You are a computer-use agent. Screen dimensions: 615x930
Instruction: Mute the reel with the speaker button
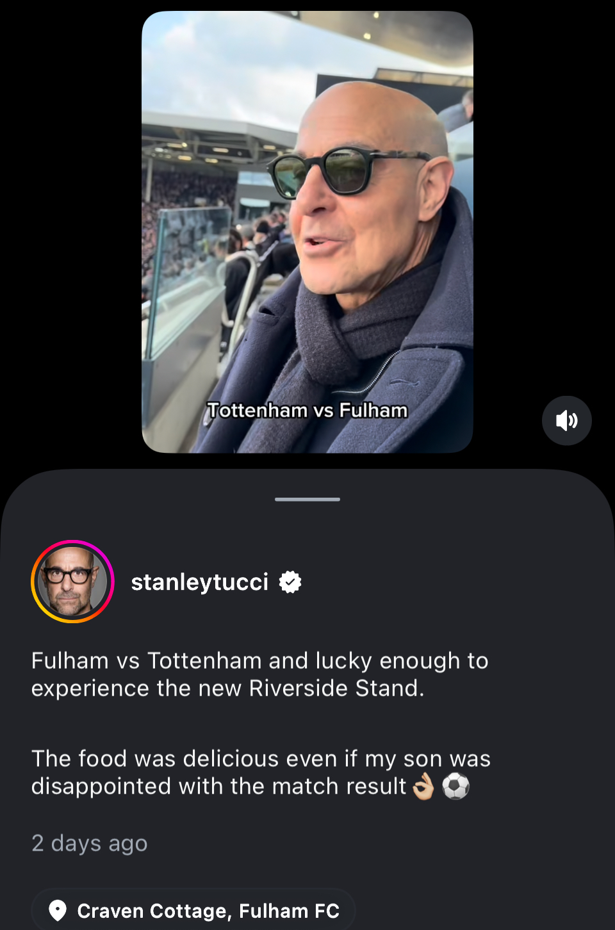[566, 421]
